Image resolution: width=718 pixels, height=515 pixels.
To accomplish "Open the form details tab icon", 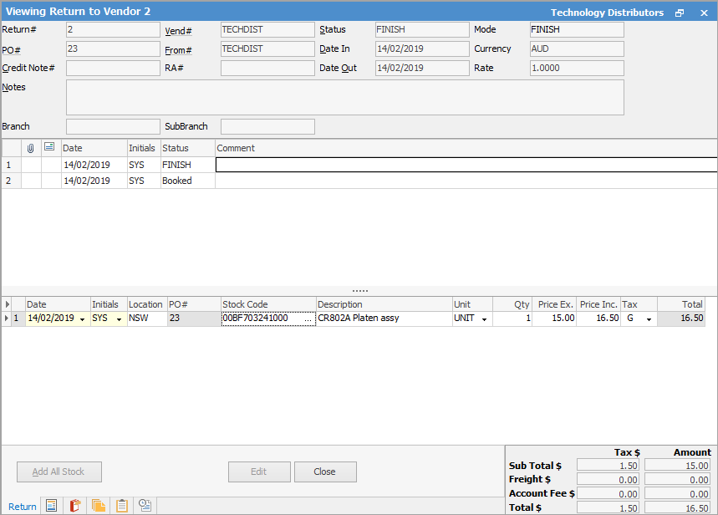I will (x=52, y=506).
